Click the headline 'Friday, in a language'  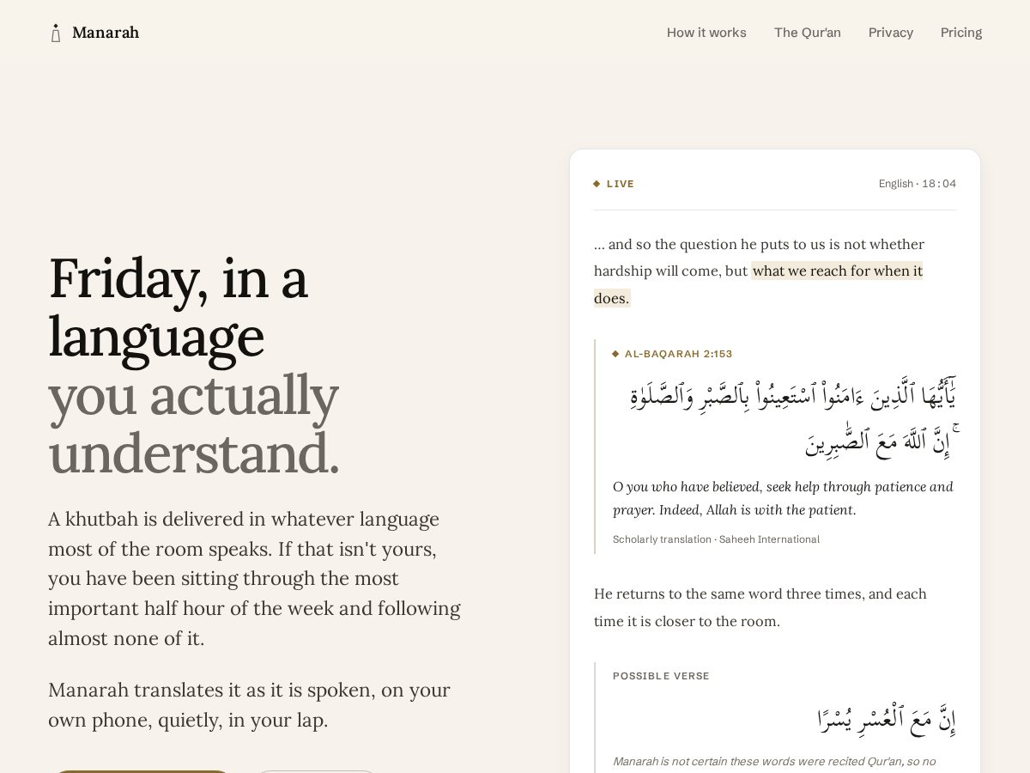click(179, 307)
